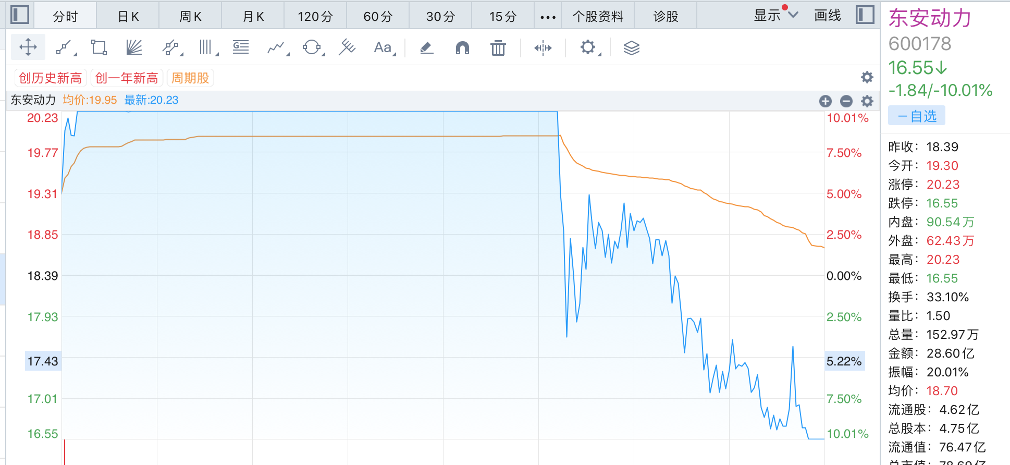Click the 创历史新高 tag
This screenshot has width=1010, height=465.
[51, 78]
